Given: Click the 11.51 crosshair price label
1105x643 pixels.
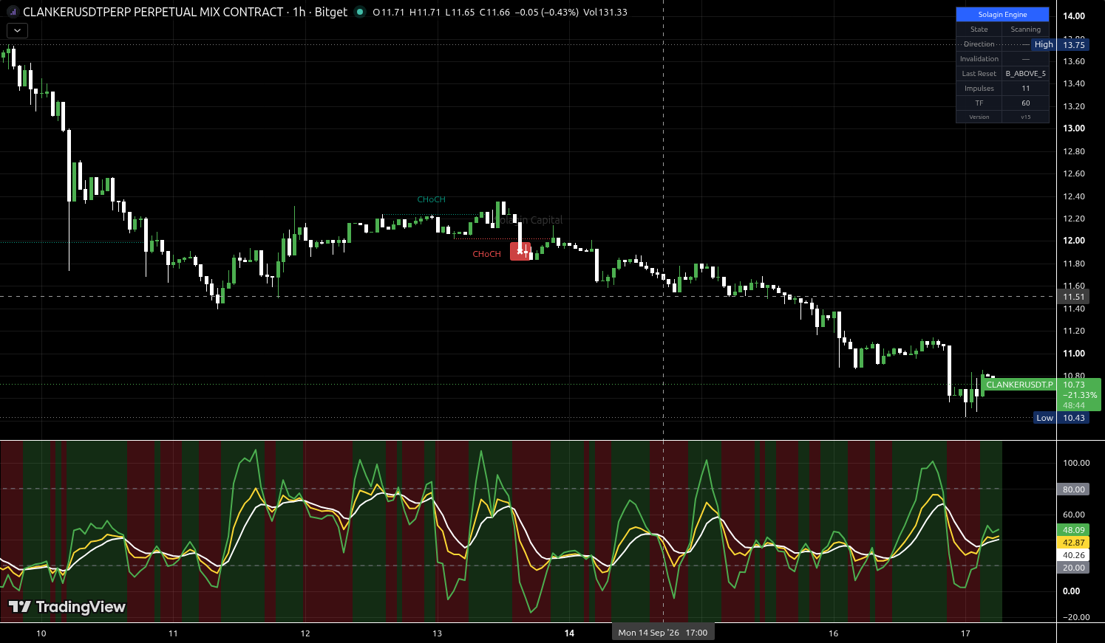Looking at the screenshot, I should pyautogui.click(x=1073, y=297).
